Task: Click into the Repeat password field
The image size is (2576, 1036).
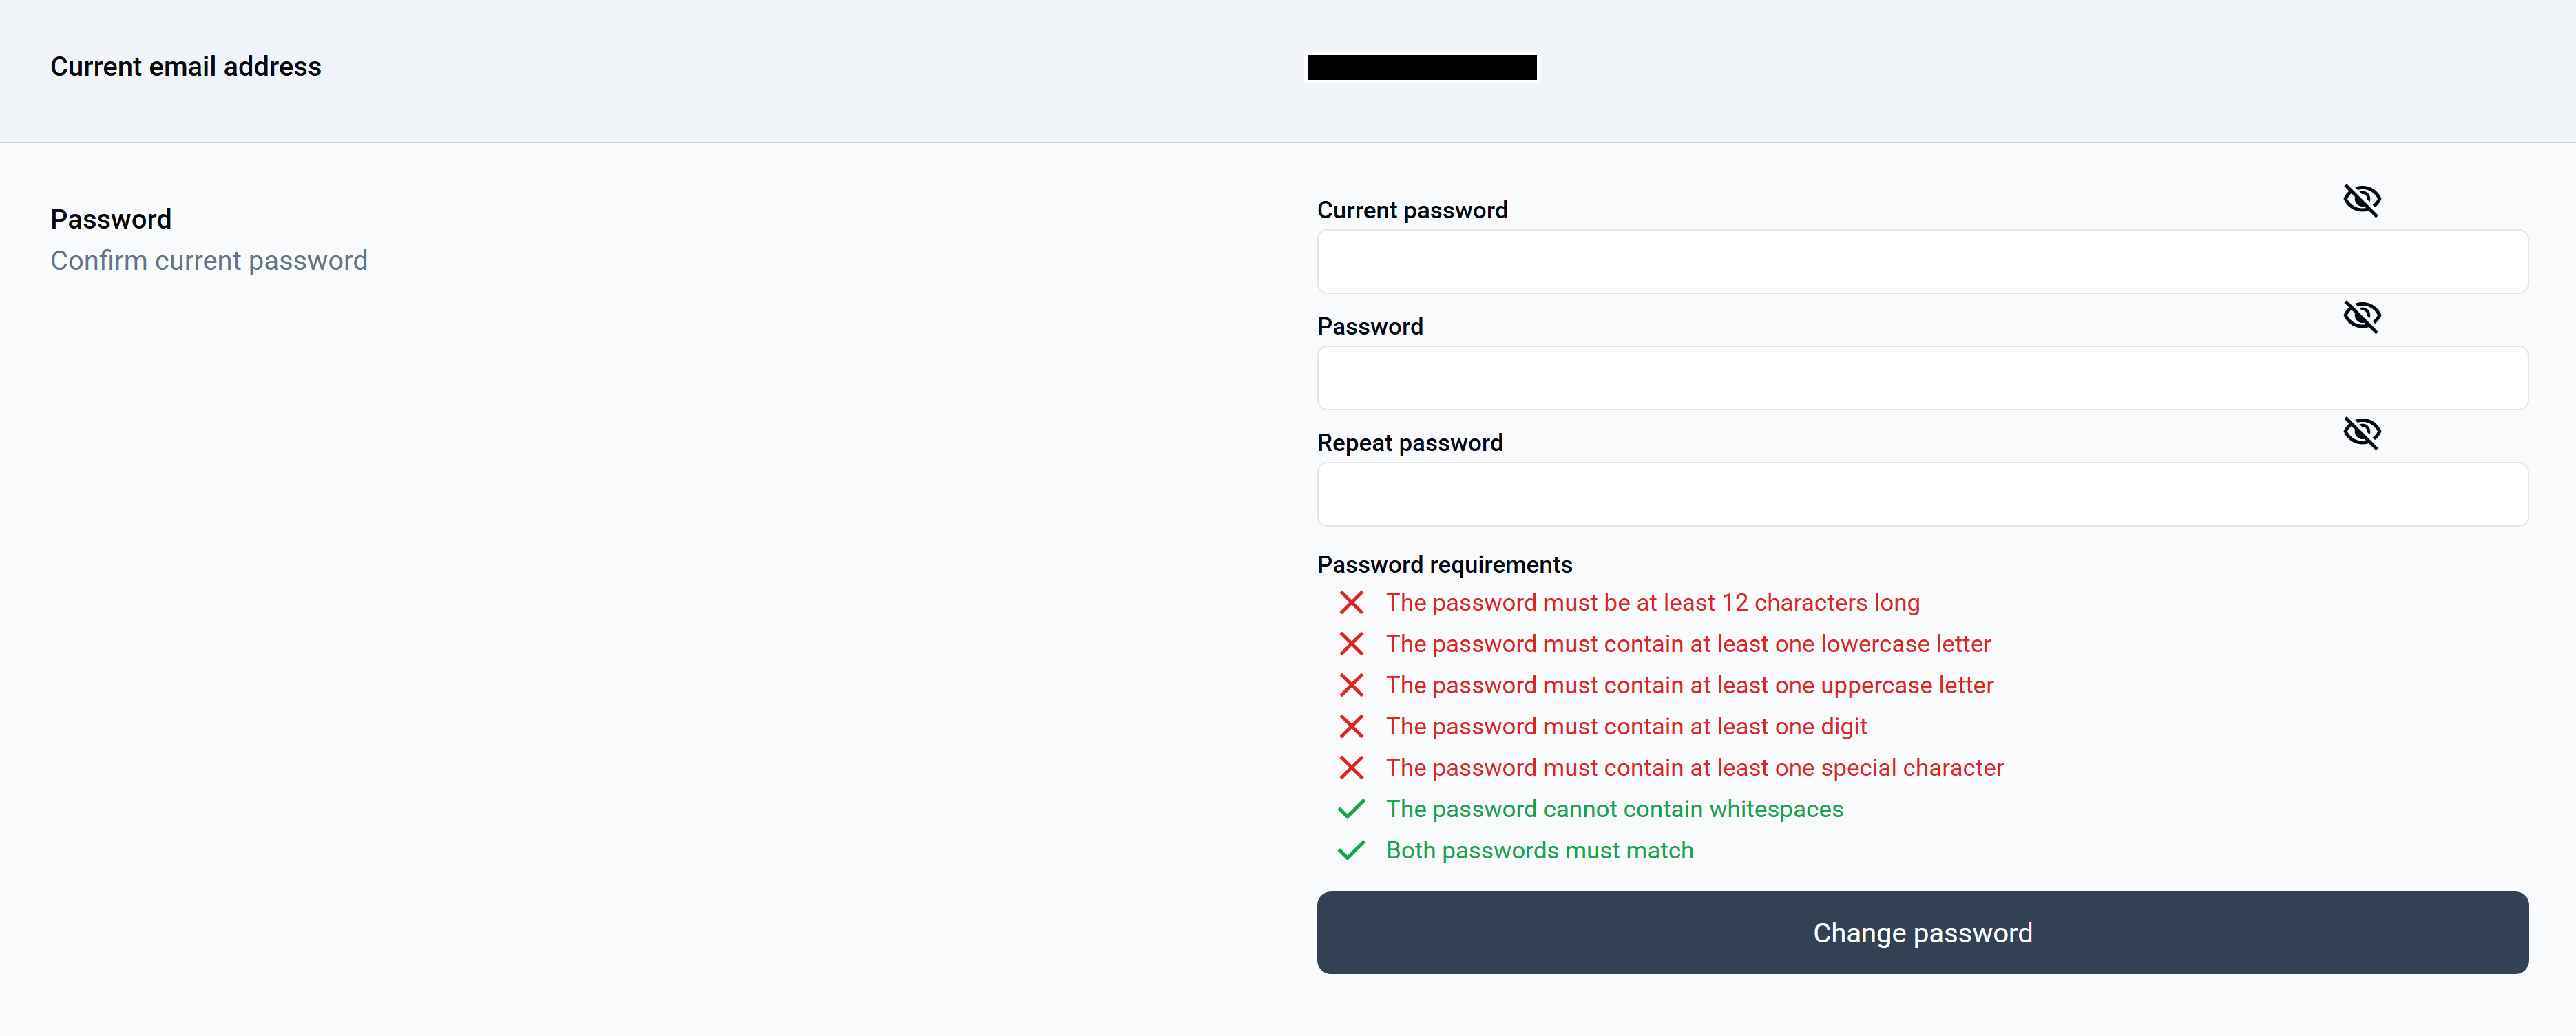Action: tap(1921, 494)
